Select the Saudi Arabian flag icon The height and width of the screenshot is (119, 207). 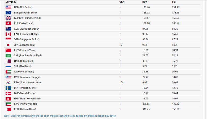(8, 56)
